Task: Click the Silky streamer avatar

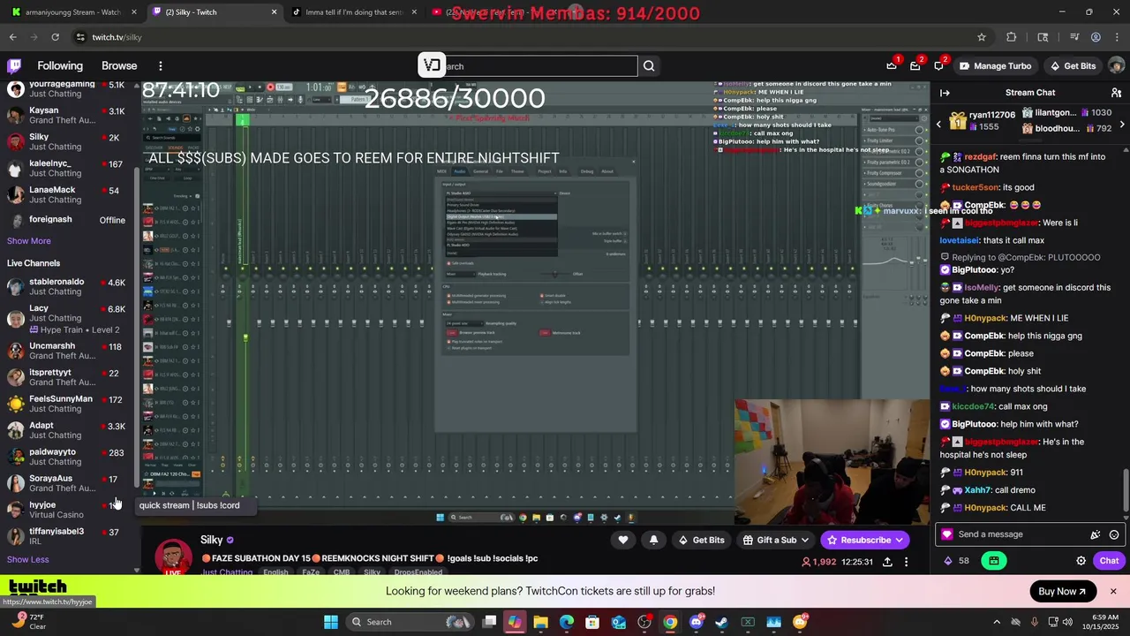Action: [174, 556]
